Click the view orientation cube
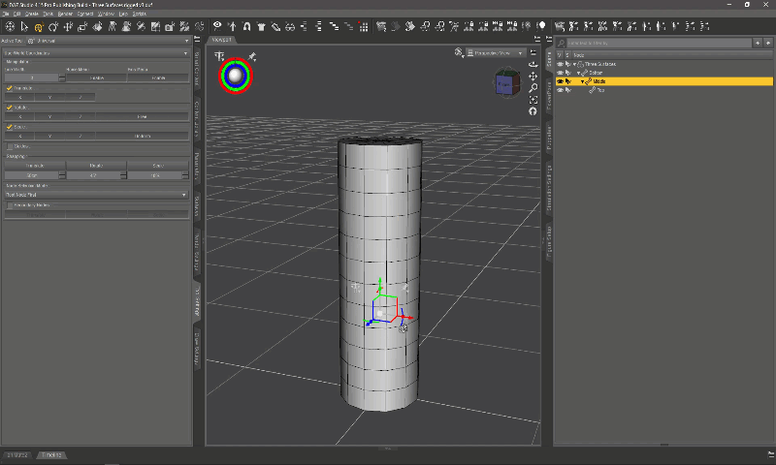Screen dimensions: 776x465 point(507,83)
